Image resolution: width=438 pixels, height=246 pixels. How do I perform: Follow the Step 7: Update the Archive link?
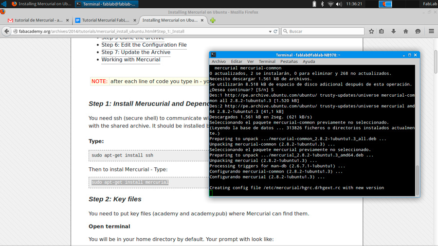[x=136, y=52]
